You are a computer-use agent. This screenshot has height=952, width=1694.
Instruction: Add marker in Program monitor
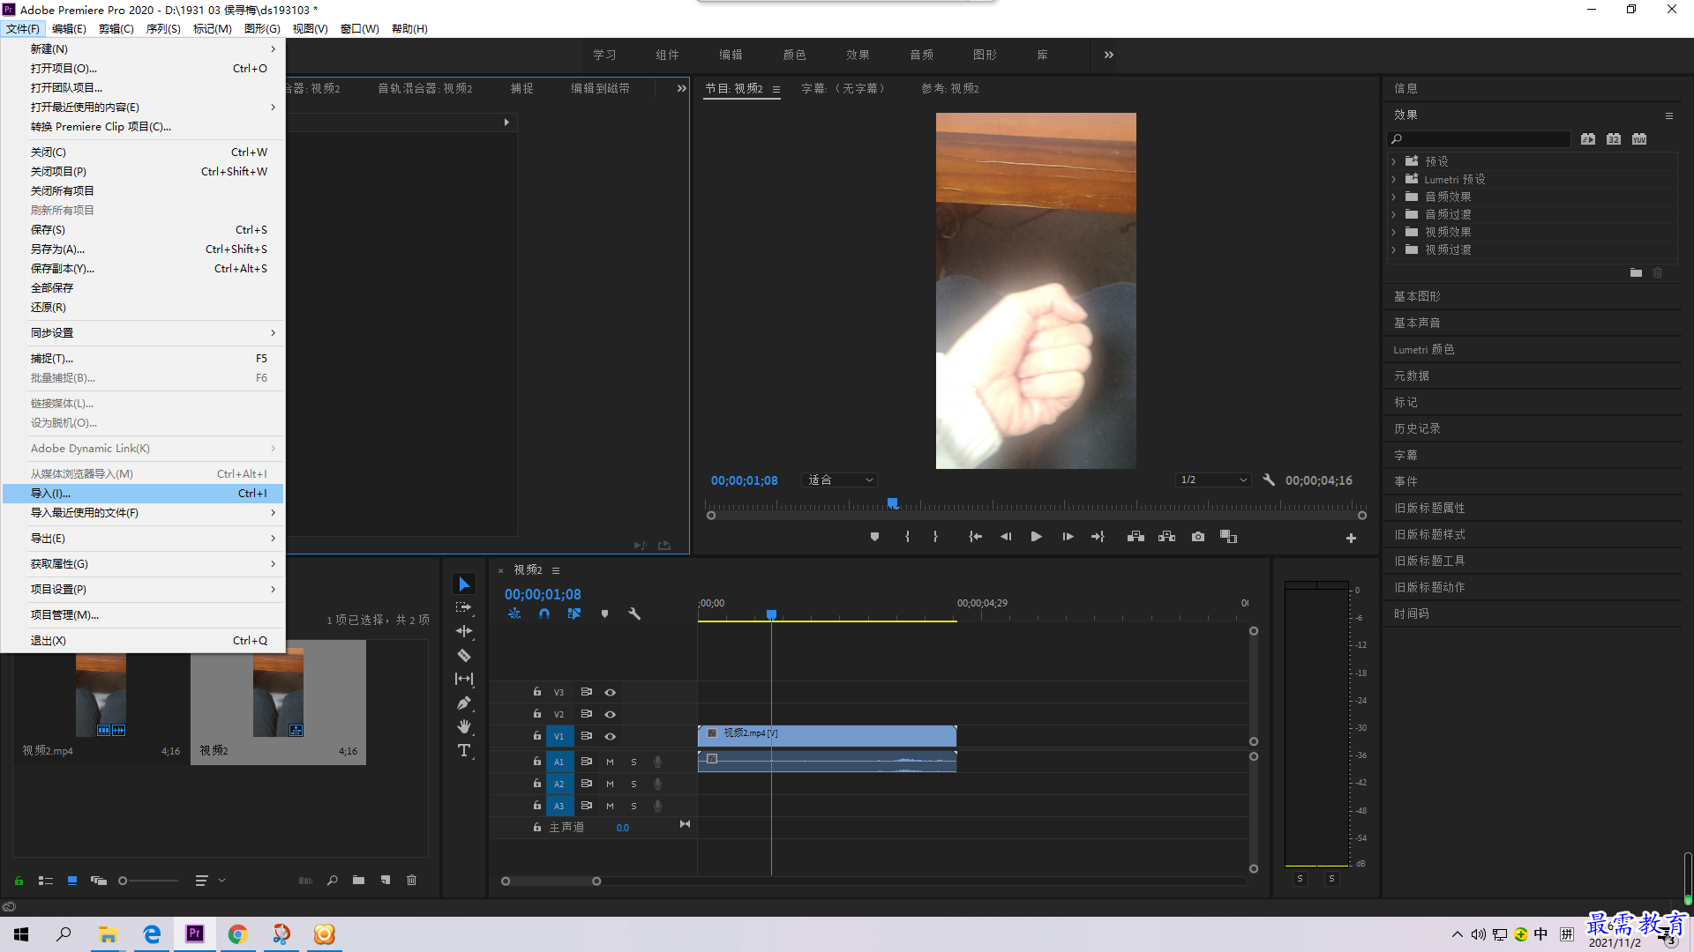point(874,537)
